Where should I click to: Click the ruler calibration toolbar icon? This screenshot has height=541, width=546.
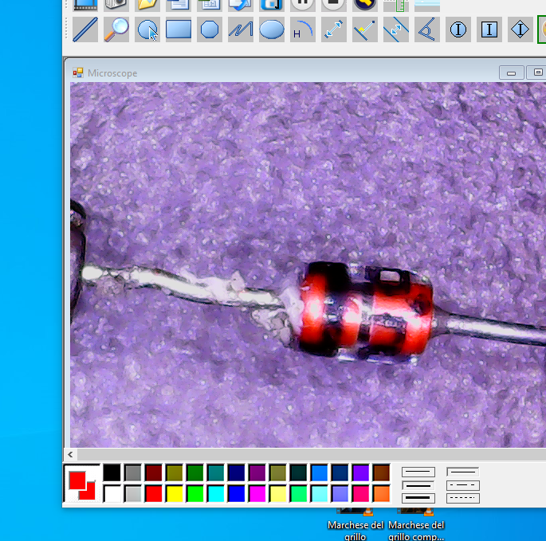pyautogui.click(x=396, y=4)
